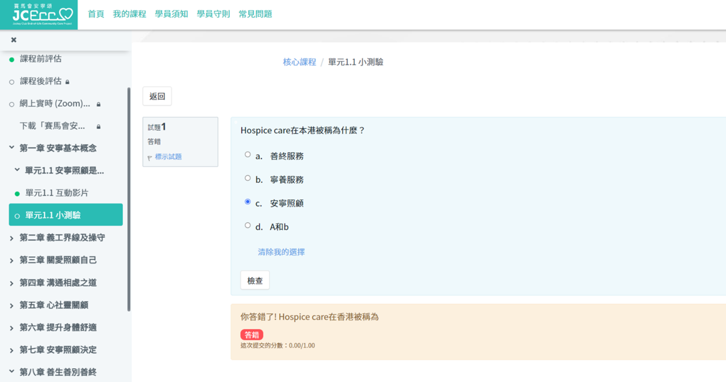Click lock icon next to 課程後評估
Viewport: 726px width, 382px height.
pos(68,82)
